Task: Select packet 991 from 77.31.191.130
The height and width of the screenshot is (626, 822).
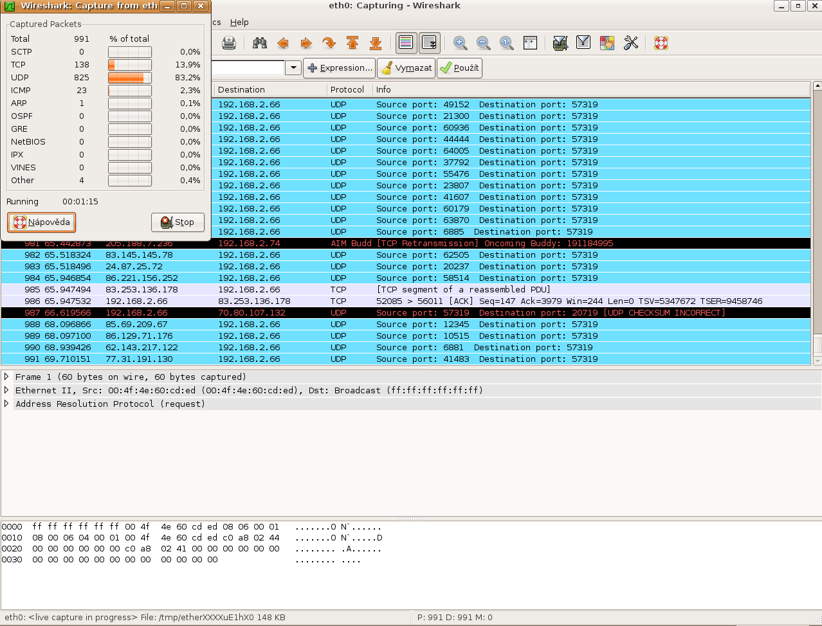Action: pyautogui.click(x=406, y=359)
